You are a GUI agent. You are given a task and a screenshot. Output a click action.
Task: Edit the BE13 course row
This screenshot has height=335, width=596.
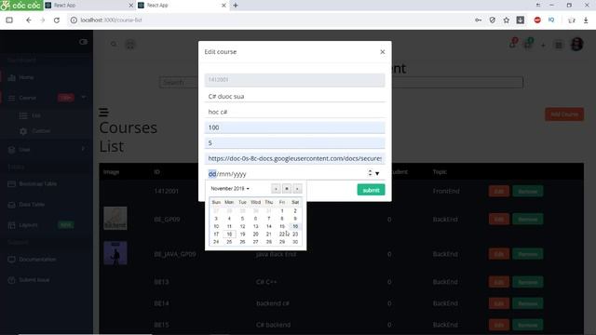coord(499,282)
